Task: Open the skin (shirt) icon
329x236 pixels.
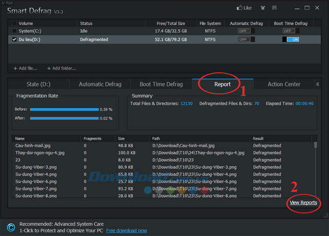Action: pos(264,8)
